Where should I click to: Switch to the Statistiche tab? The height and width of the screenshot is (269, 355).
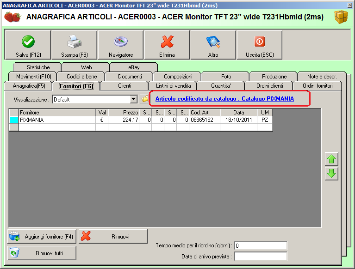(38, 67)
